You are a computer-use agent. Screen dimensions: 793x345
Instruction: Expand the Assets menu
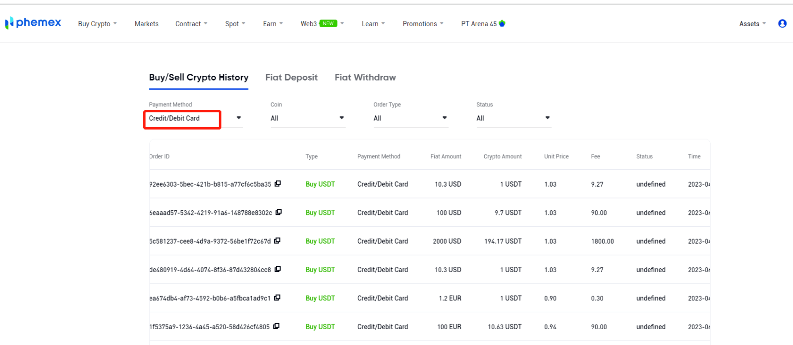752,24
